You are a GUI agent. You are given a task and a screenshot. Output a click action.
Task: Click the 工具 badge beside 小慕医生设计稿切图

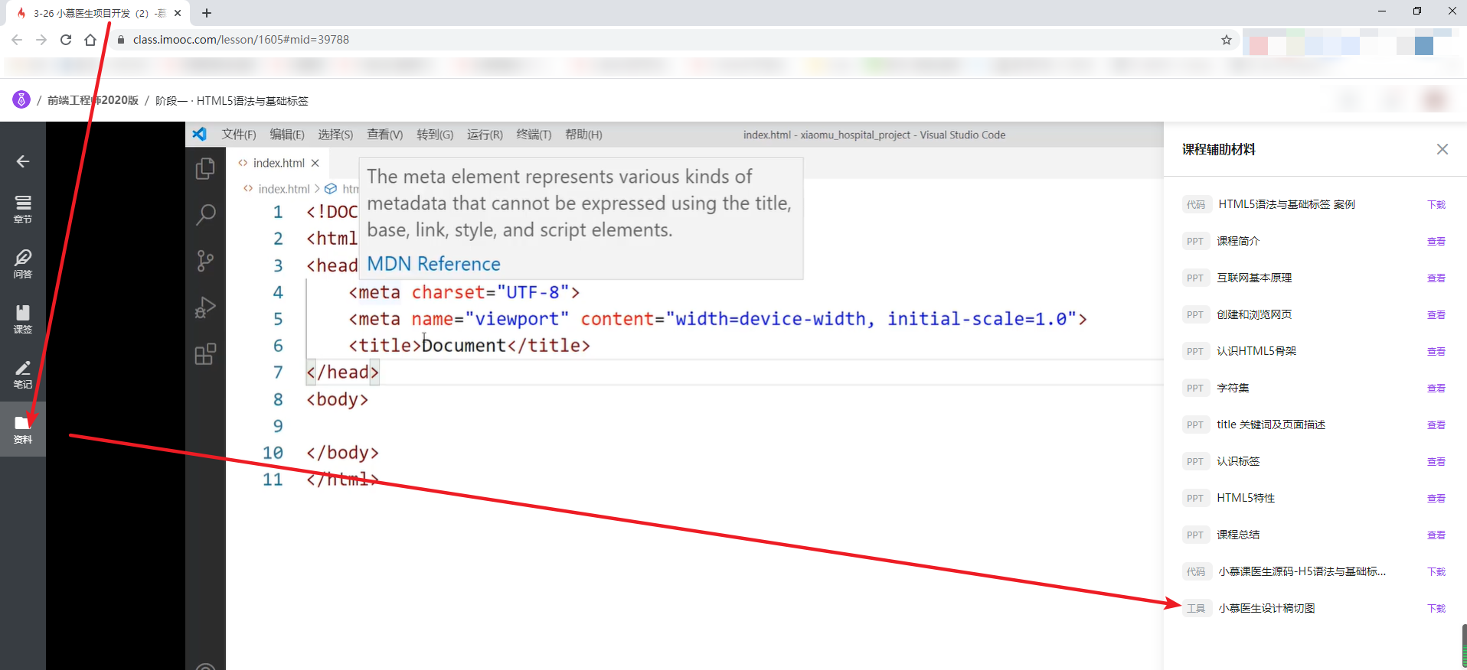pyautogui.click(x=1196, y=608)
